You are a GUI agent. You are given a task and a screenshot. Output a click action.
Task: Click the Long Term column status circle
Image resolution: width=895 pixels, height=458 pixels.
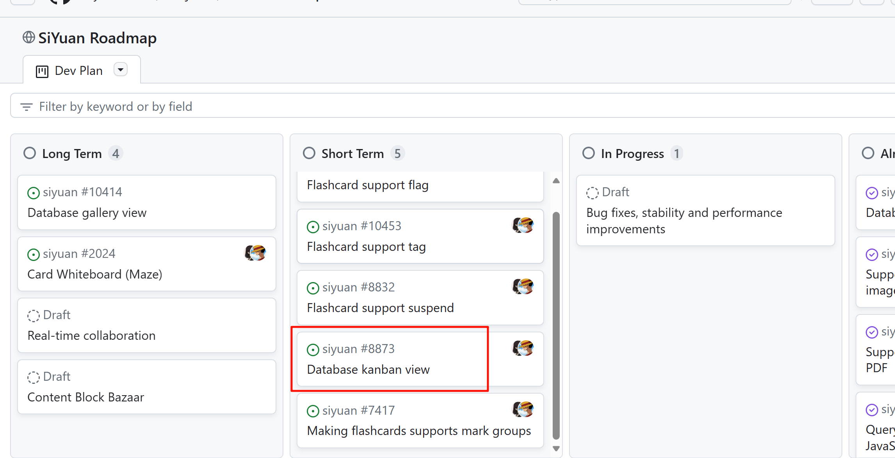30,153
